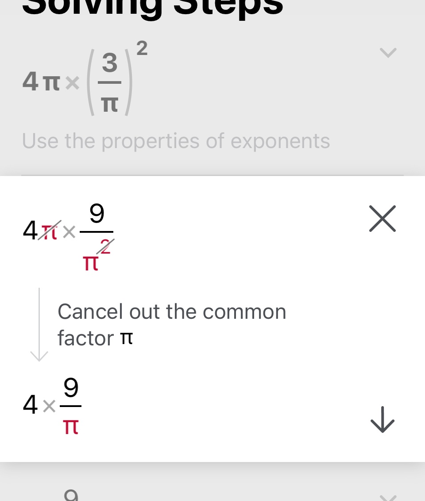Tap the down arrow beside the result
The image size is (425, 501).
point(382,419)
